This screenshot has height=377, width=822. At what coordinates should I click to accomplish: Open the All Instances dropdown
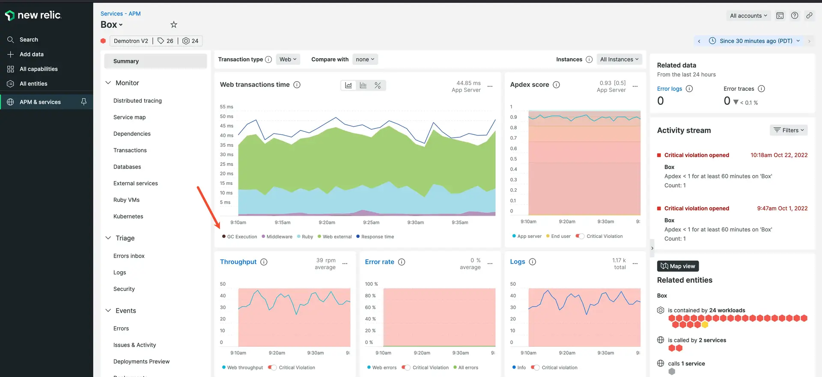click(619, 59)
